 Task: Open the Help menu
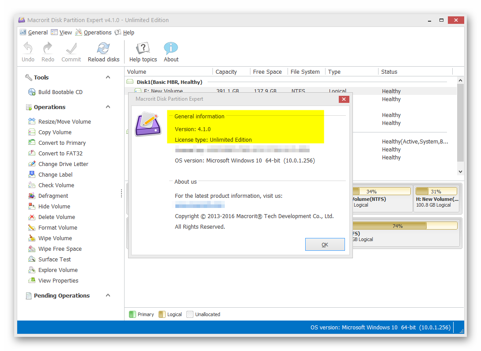pyautogui.click(x=125, y=33)
